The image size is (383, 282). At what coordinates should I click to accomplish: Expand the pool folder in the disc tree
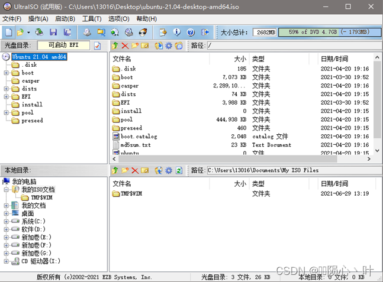pos(6,113)
